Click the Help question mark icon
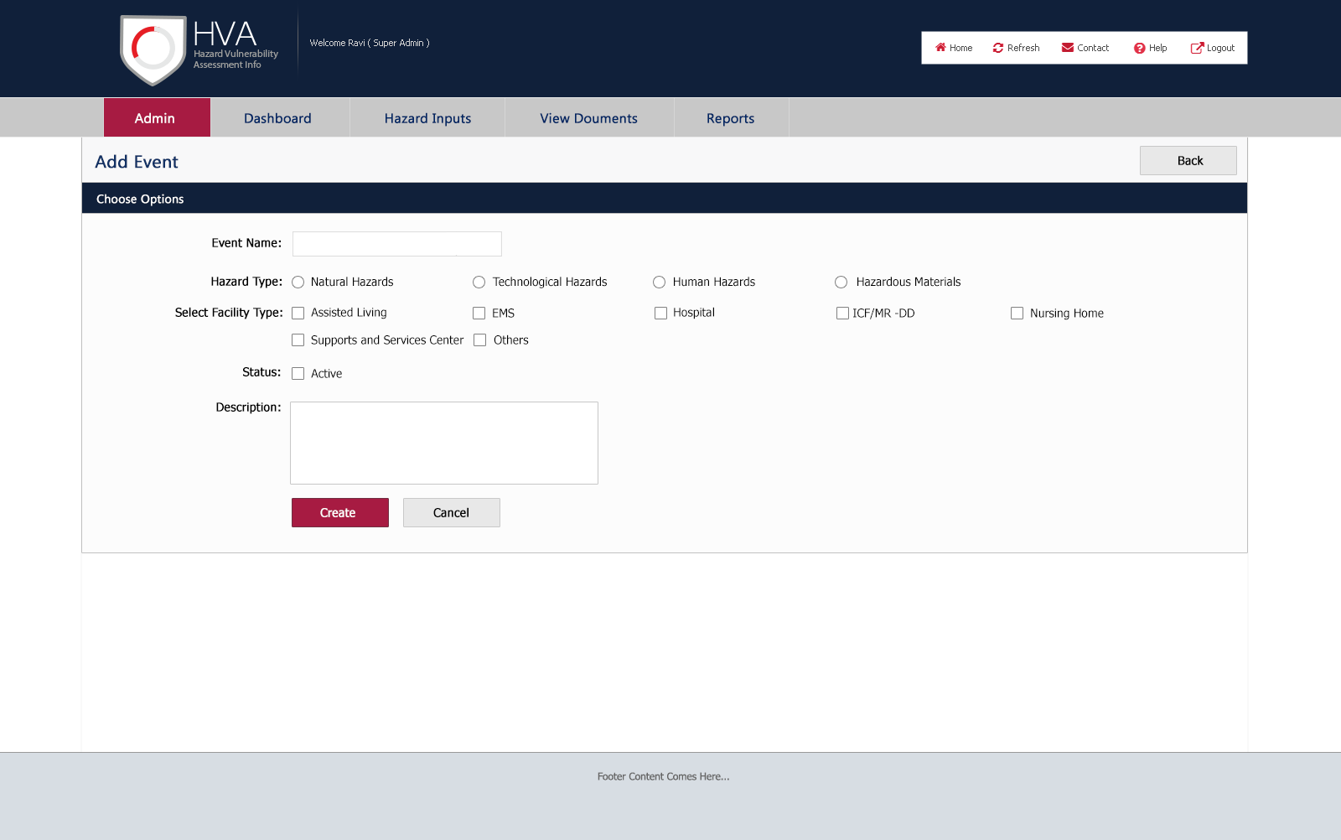The width and height of the screenshot is (1341, 840). pyautogui.click(x=1139, y=49)
